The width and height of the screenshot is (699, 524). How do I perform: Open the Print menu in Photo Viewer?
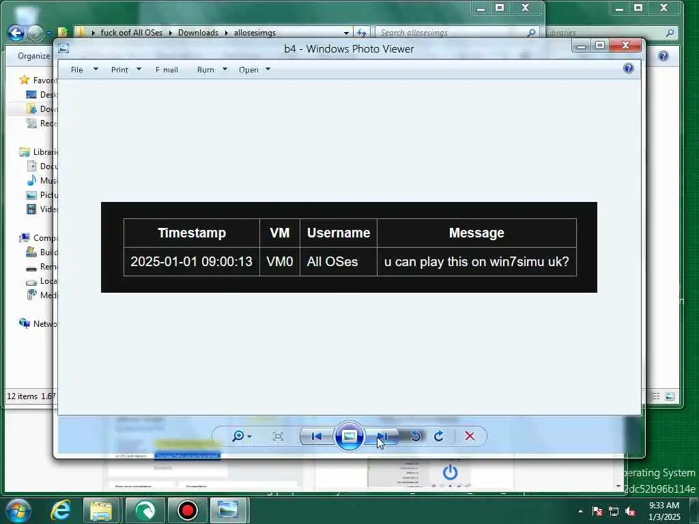[119, 70]
